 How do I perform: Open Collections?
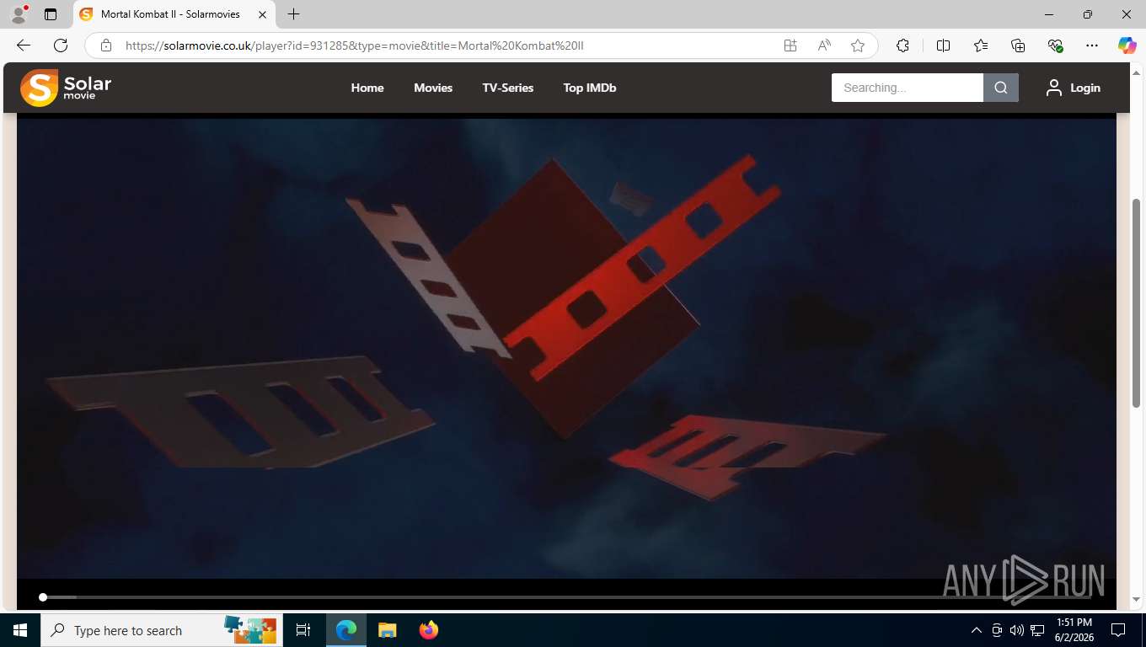1018,45
